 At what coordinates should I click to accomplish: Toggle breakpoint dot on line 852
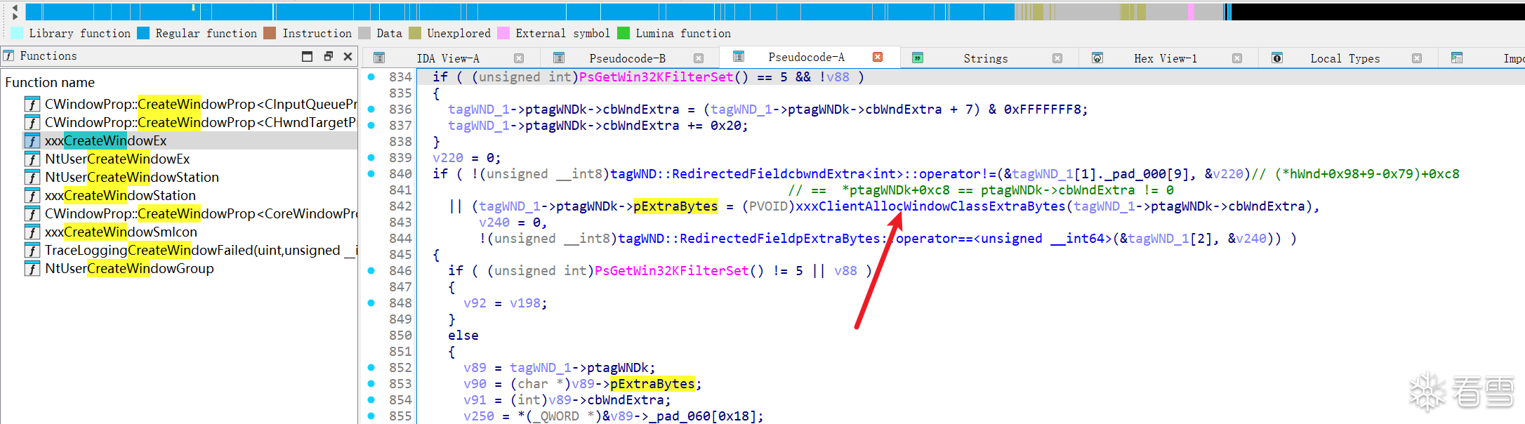(x=371, y=367)
